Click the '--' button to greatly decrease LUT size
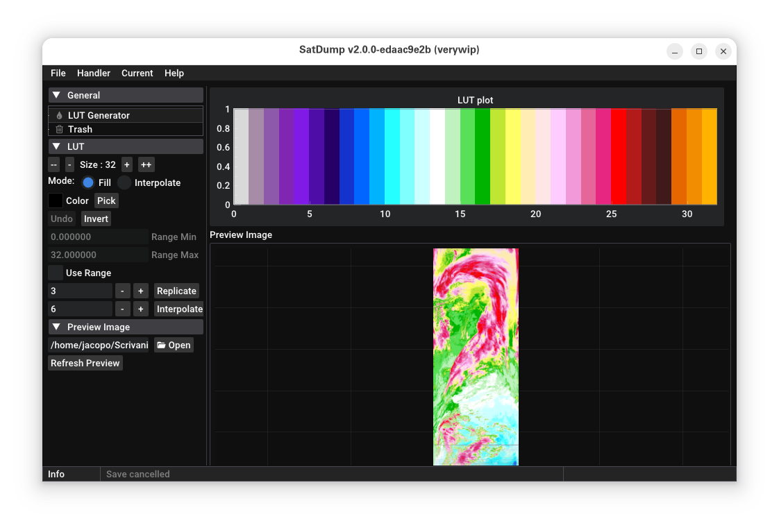The height and width of the screenshot is (528, 779). (x=53, y=164)
